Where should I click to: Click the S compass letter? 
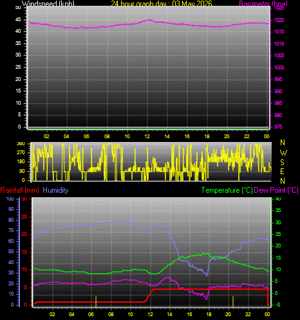[283, 163]
